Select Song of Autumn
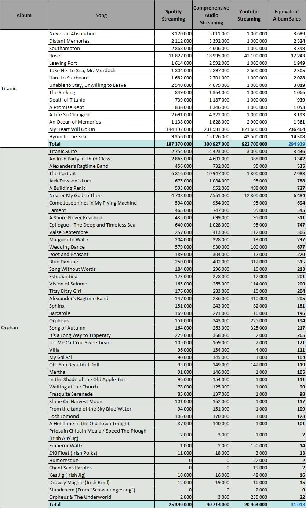This screenshot has height=508, width=306. tap(67, 328)
